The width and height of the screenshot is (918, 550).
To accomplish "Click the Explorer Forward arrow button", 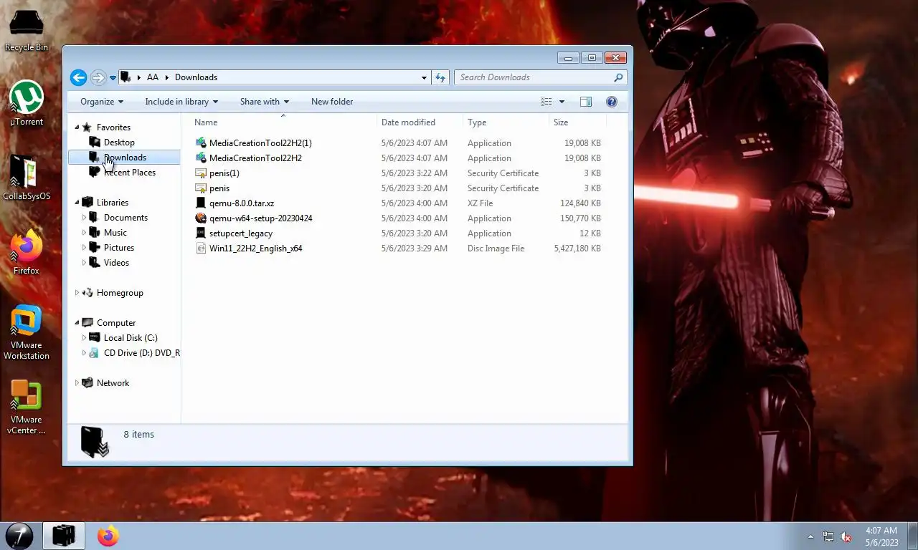I will tap(99, 77).
